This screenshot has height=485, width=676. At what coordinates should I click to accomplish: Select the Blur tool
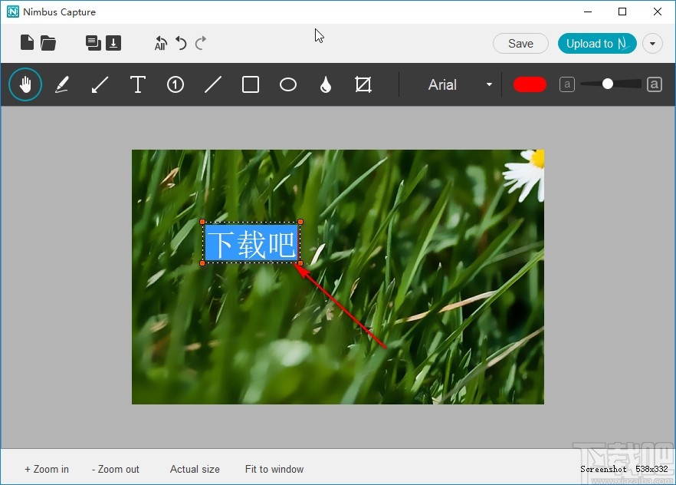pos(325,84)
